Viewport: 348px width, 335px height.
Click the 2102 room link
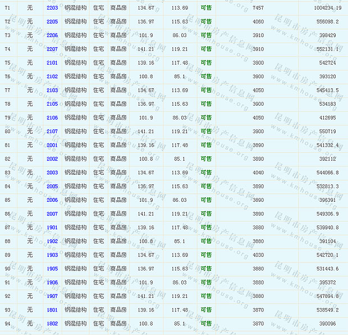(x=52, y=76)
